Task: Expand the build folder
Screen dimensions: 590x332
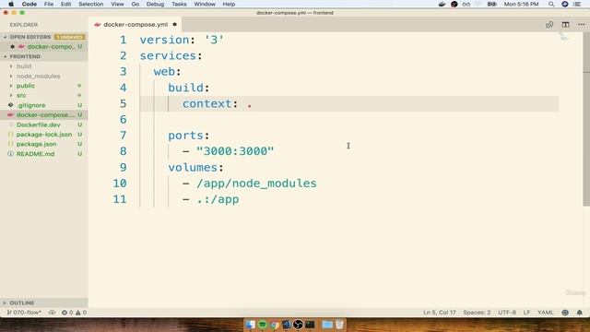Action: click(x=24, y=66)
